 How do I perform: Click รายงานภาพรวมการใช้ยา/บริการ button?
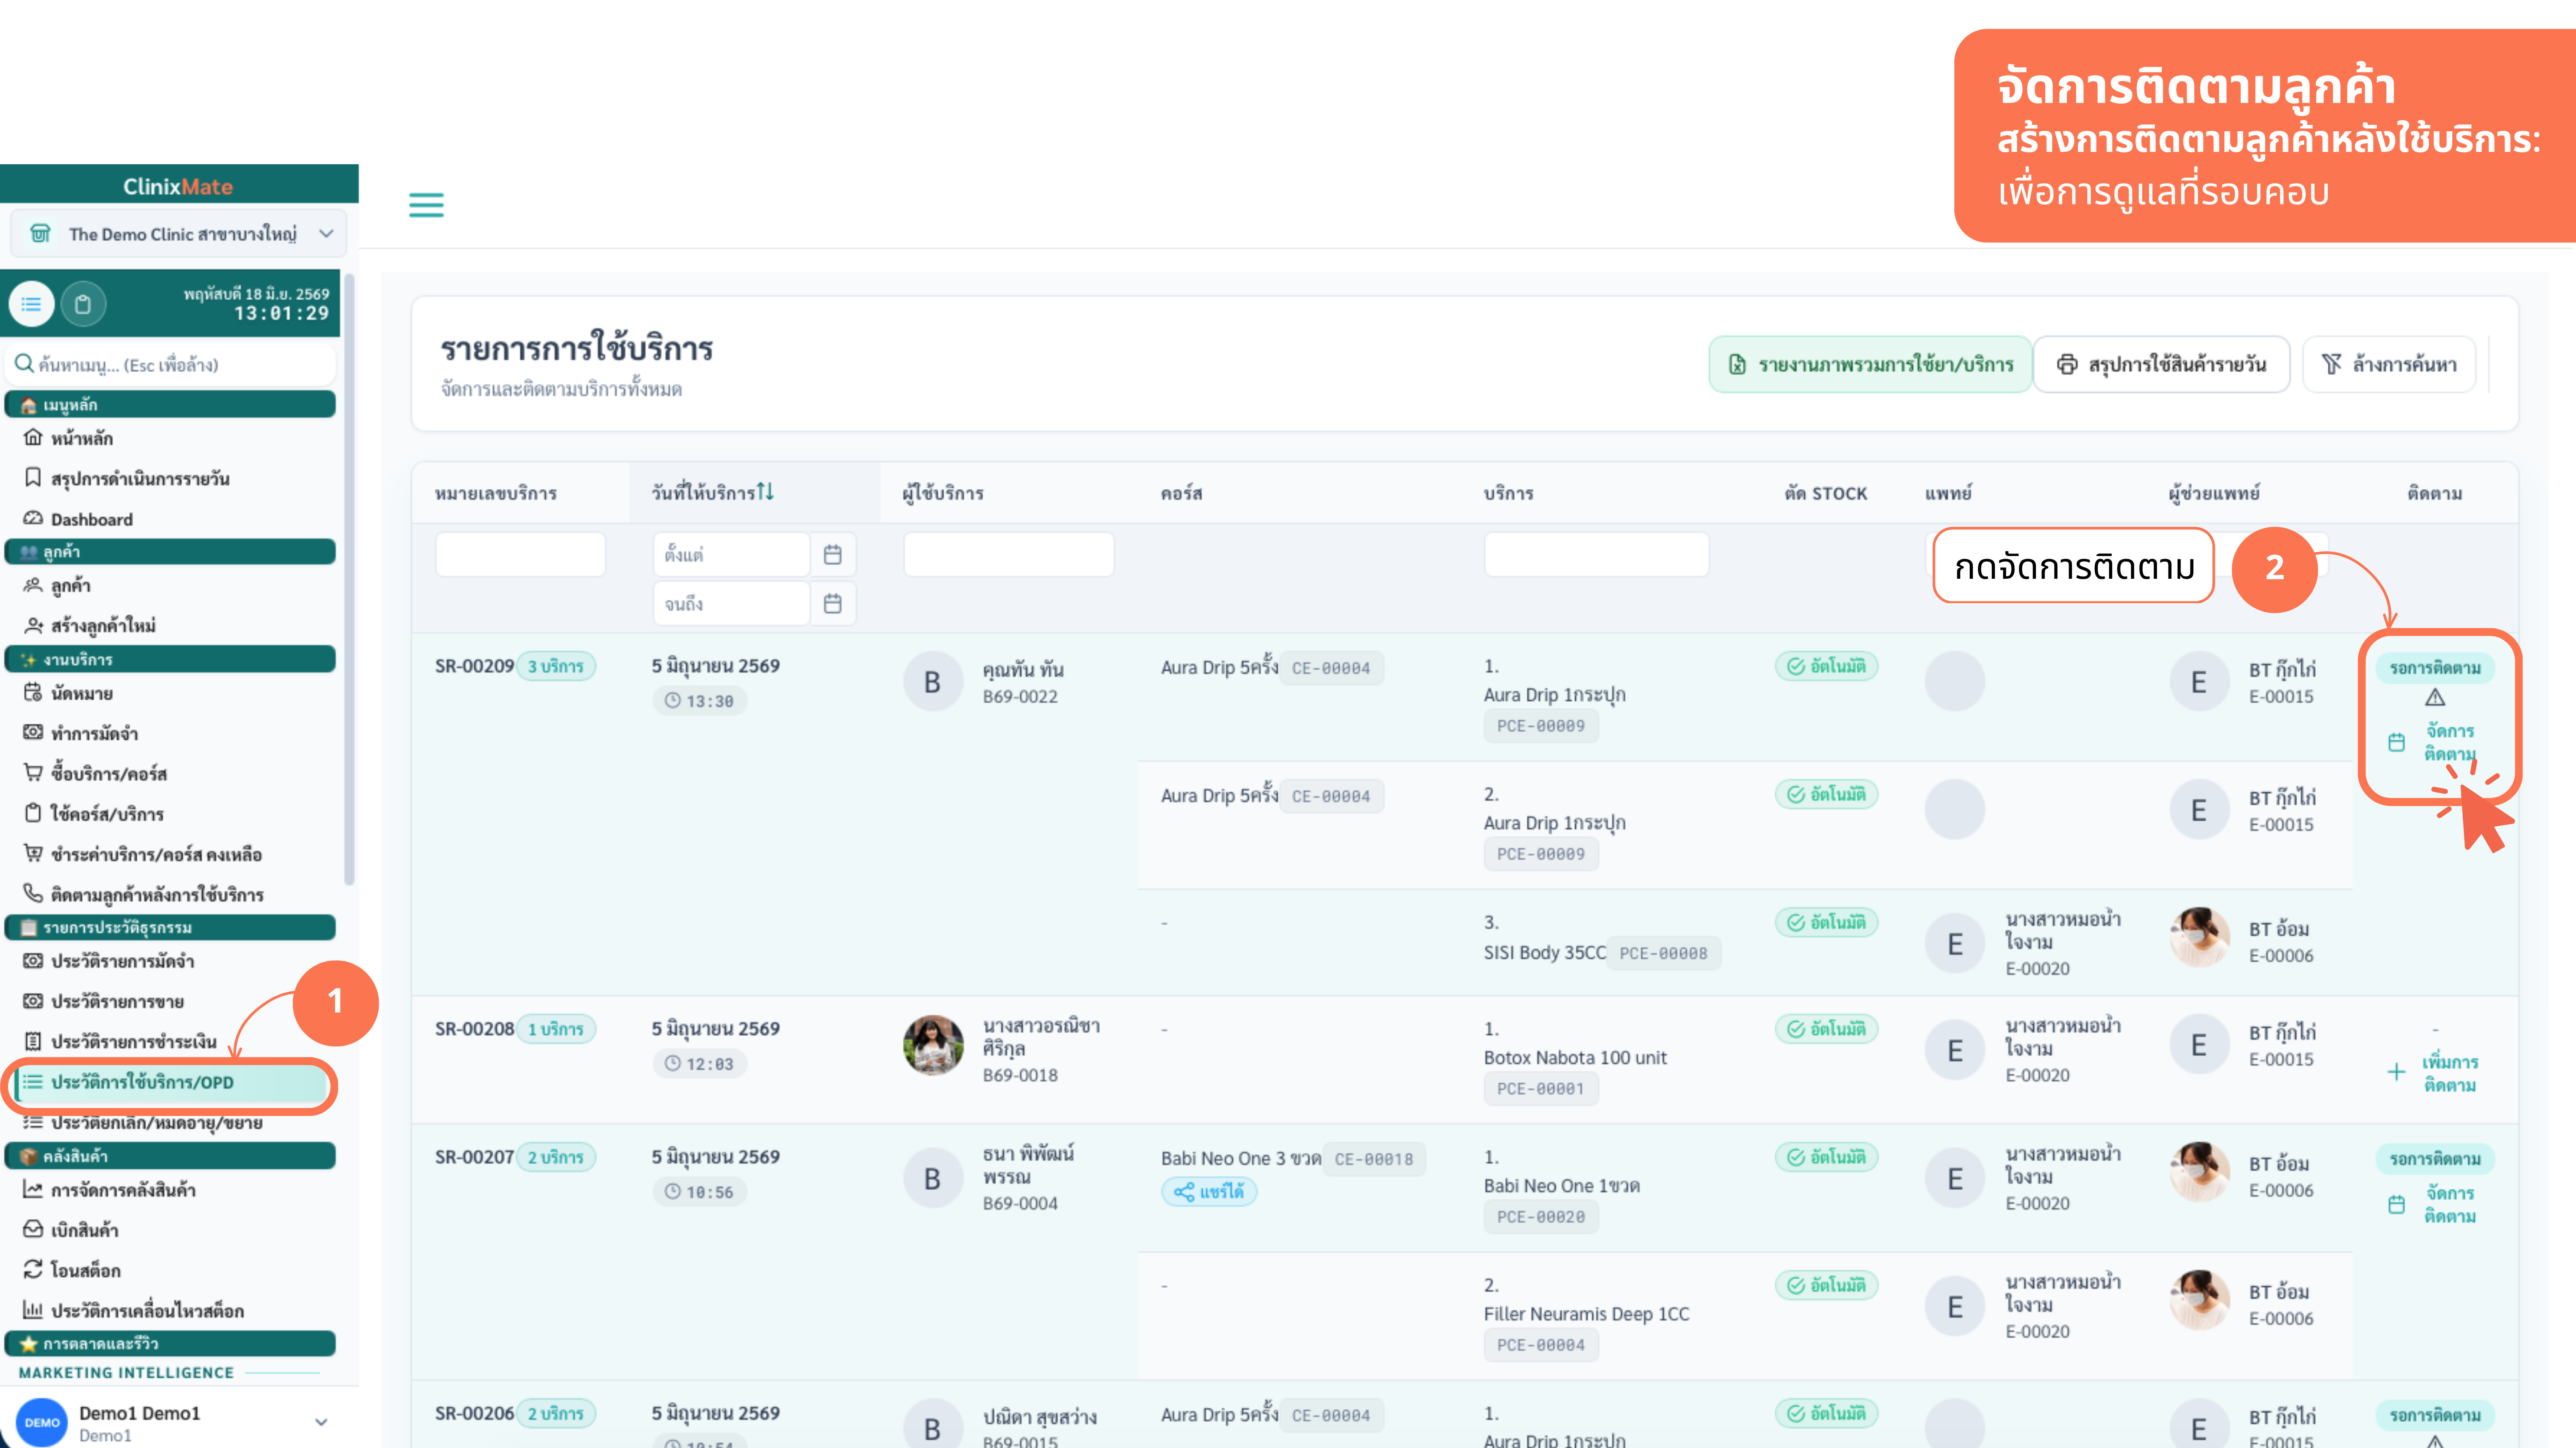pos(1870,365)
